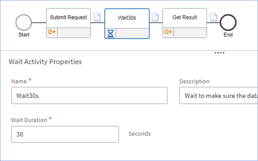Image resolution: width=258 pixels, height=161 pixels.
Task: Click the invoke arrow icon on Get Result
Action: tap(168, 32)
